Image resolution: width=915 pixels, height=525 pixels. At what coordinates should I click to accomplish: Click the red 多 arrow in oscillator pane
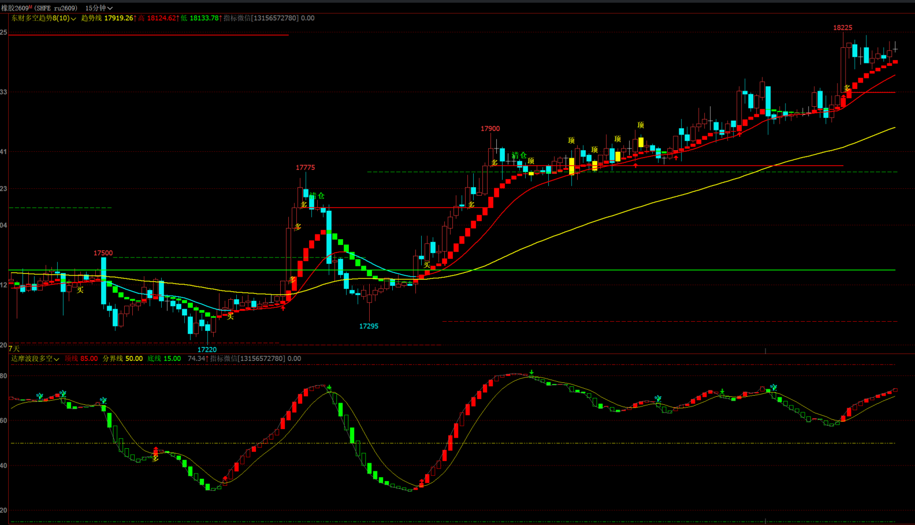[155, 453]
